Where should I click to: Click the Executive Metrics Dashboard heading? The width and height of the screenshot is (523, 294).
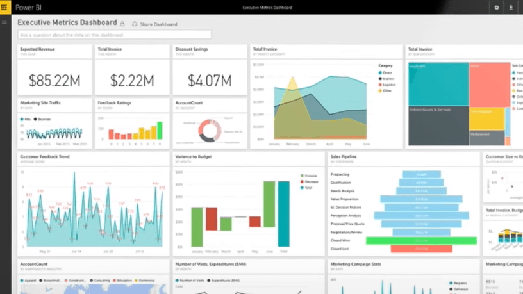(x=67, y=22)
